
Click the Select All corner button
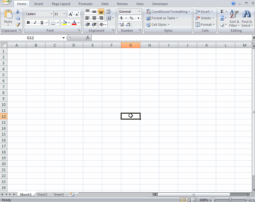(x=4, y=45)
